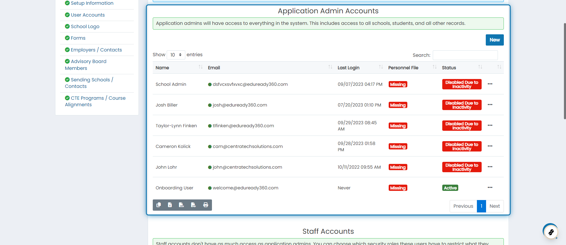Go to User Accounts in the sidebar
Viewport: 566px width, 245px height.
click(88, 15)
